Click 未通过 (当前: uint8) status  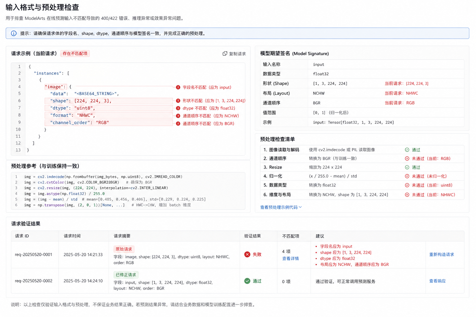pyautogui.click(x=432, y=185)
